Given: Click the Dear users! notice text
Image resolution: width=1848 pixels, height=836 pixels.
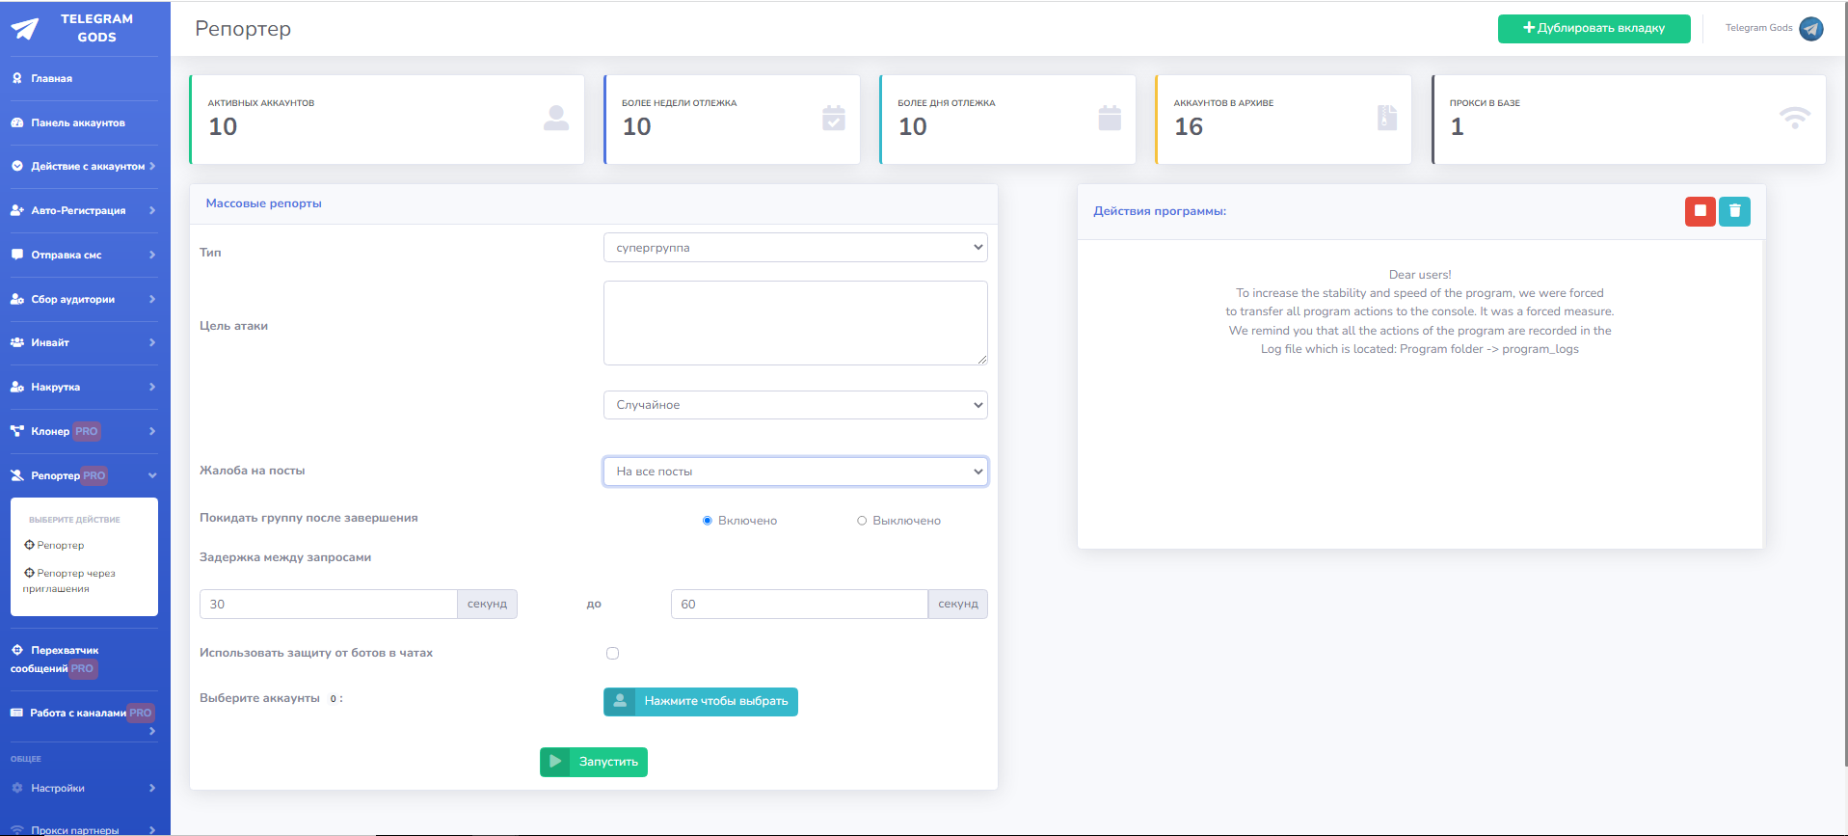Looking at the screenshot, I should [x=1420, y=275].
